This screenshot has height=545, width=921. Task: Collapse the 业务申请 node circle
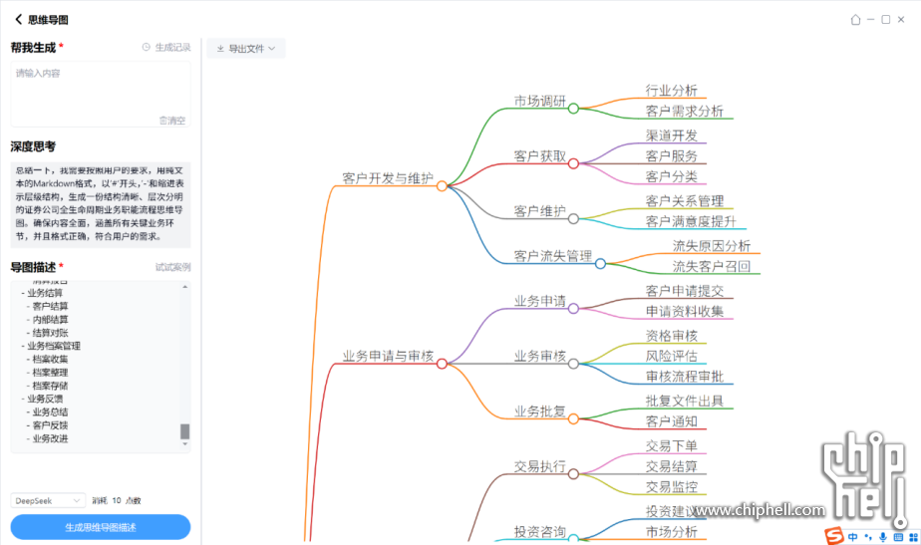pos(573,308)
